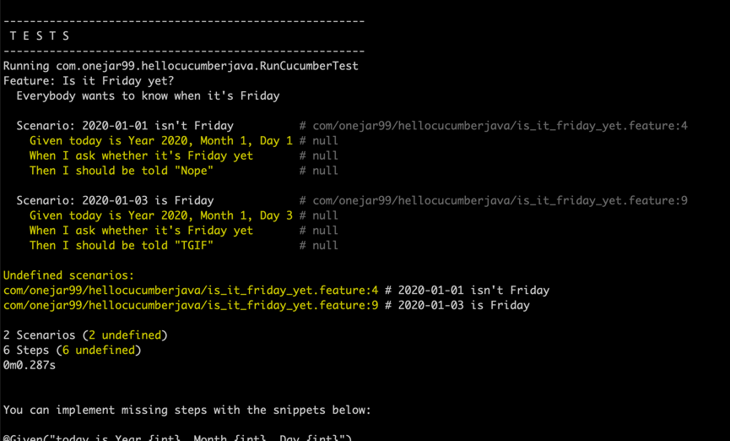Click the Running com.onejar99.hellocucumberjava.RunCucumberTest line
The width and height of the screenshot is (730, 441).
(x=181, y=66)
